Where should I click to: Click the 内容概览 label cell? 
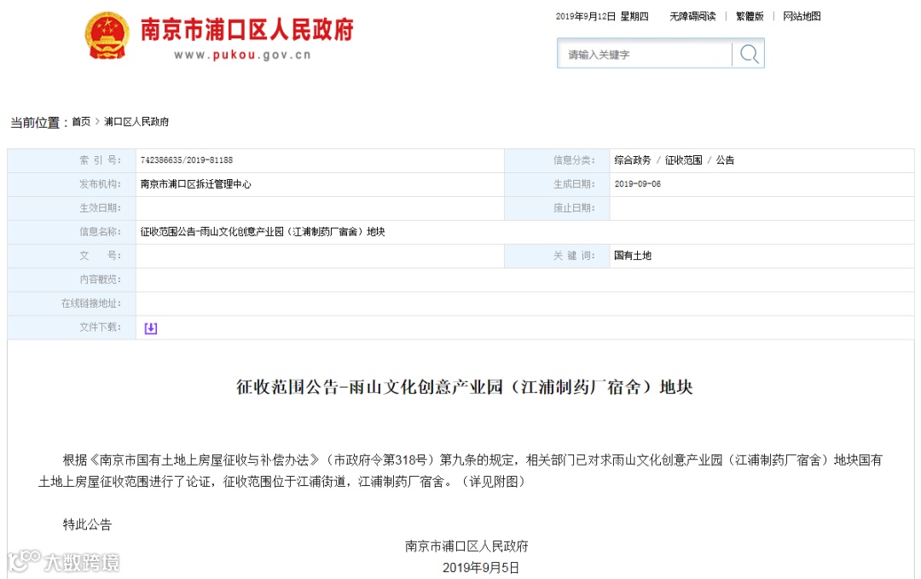72,280
